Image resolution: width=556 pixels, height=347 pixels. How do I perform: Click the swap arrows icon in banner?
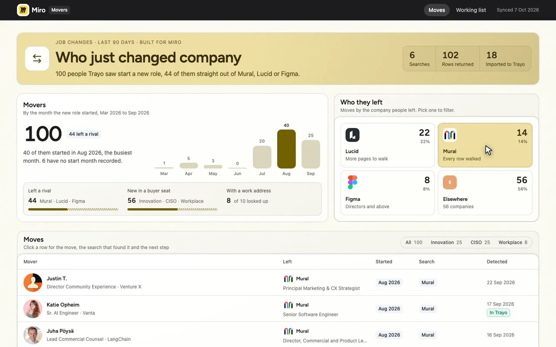point(37,59)
